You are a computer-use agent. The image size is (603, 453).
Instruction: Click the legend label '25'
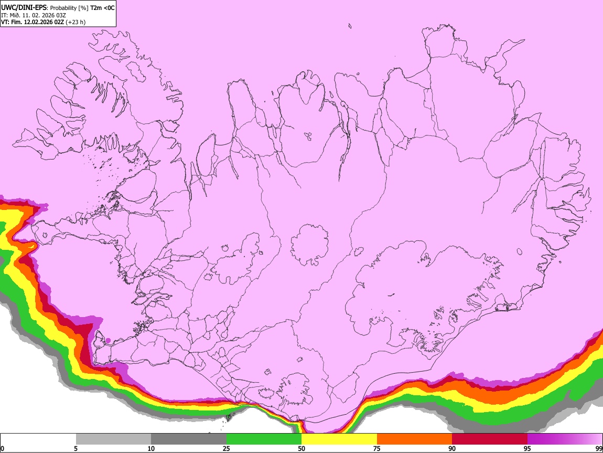pyautogui.click(x=227, y=448)
